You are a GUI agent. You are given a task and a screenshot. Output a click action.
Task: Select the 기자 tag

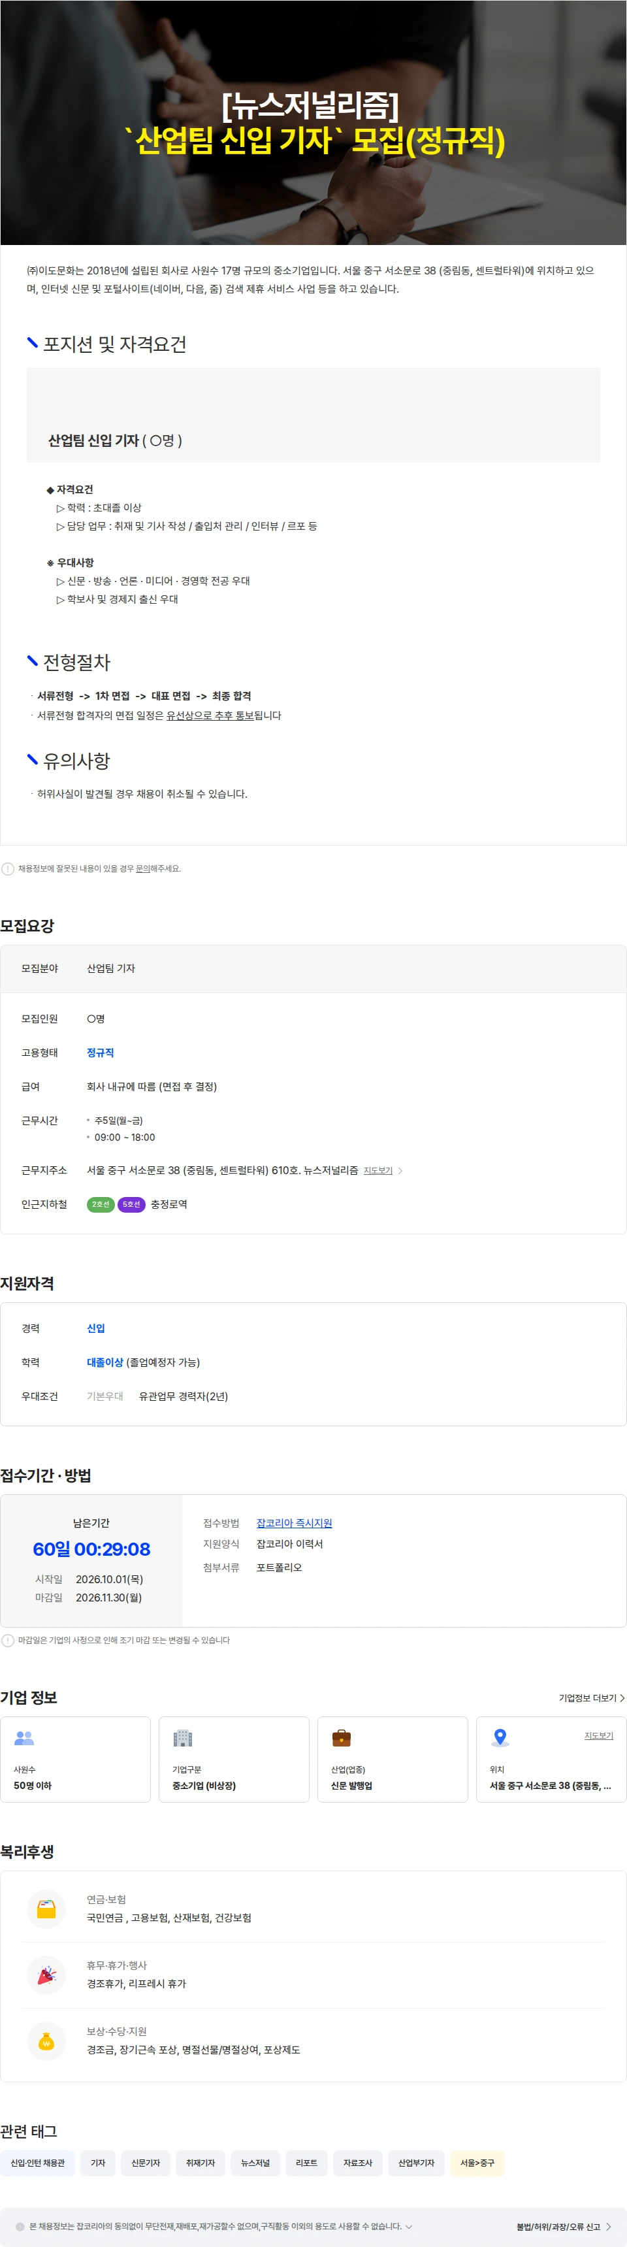point(98,2163)
